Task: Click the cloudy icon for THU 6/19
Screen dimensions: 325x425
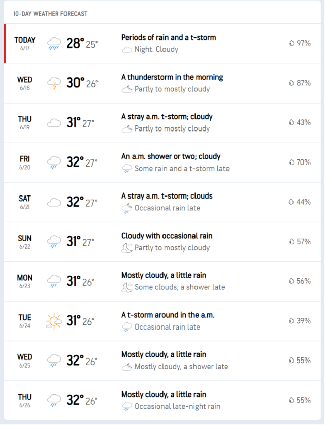Action: click(x=54, y=122)
